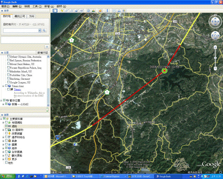Click the zoom out button below the slider
Viewport: 223px width, 179px height.
tap(215, 69)
